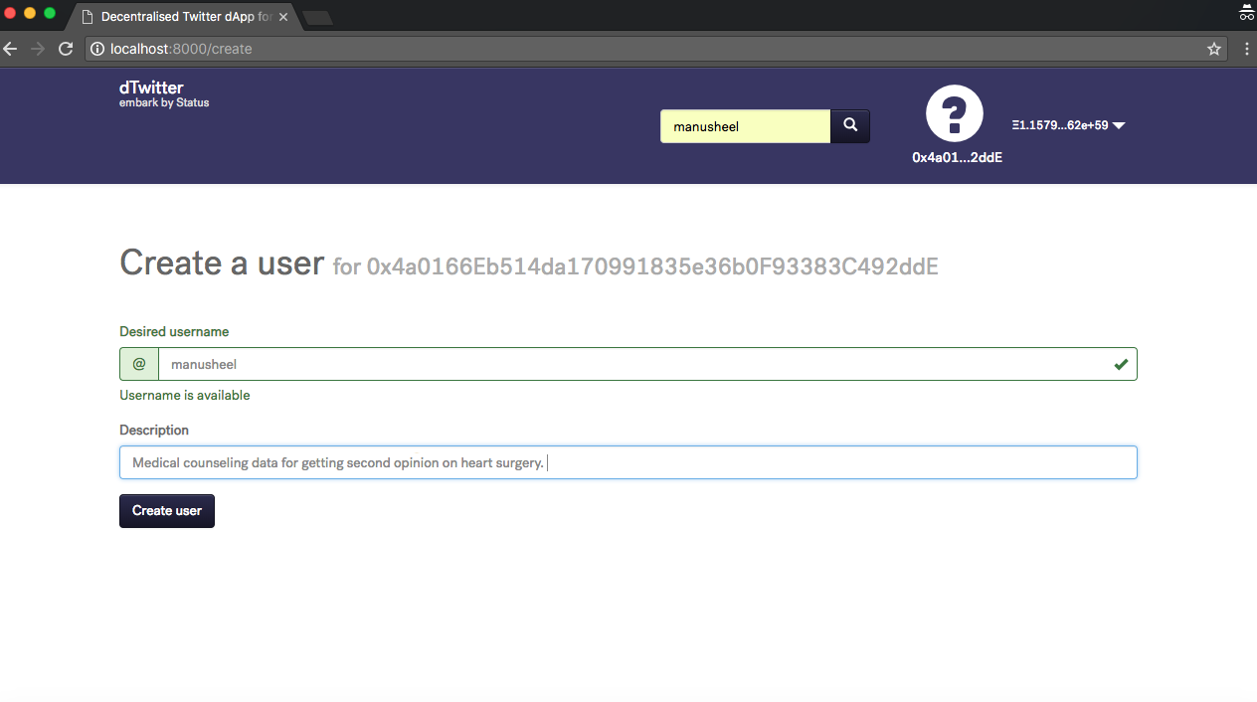Image resolution: width=1257 pixels, height=702 pixels.
Task: Bookmark the page with the star icon
Action: (1213, 48)
